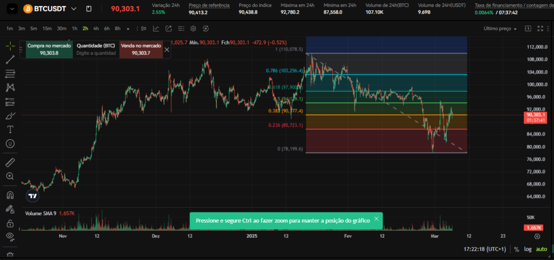
Task: Toggle the auto scale option
Action: 542,249
